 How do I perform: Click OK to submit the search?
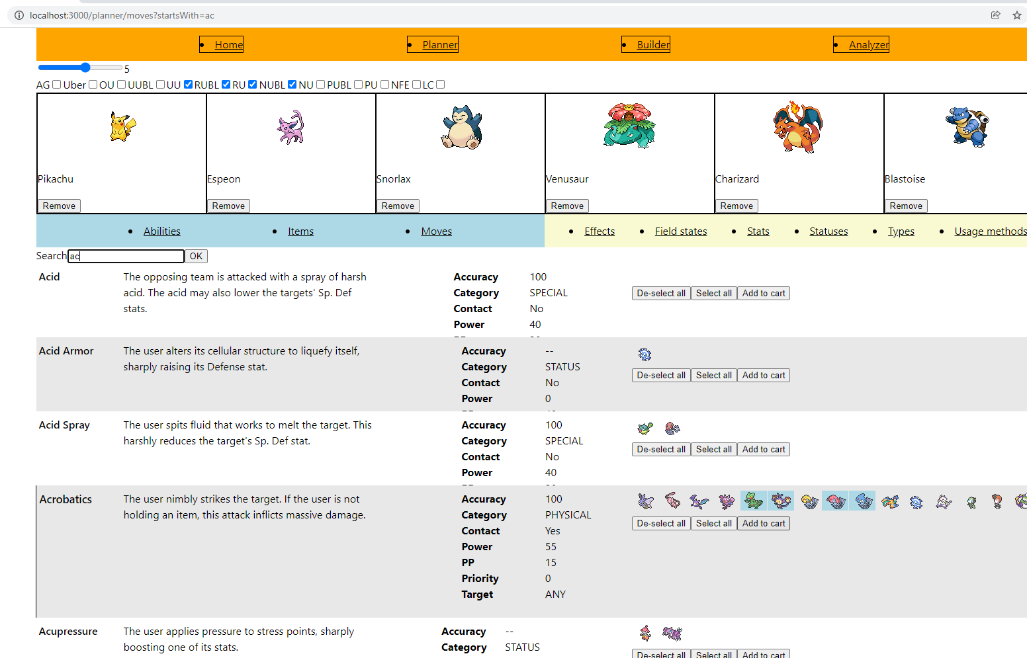[x=196, y=256]
